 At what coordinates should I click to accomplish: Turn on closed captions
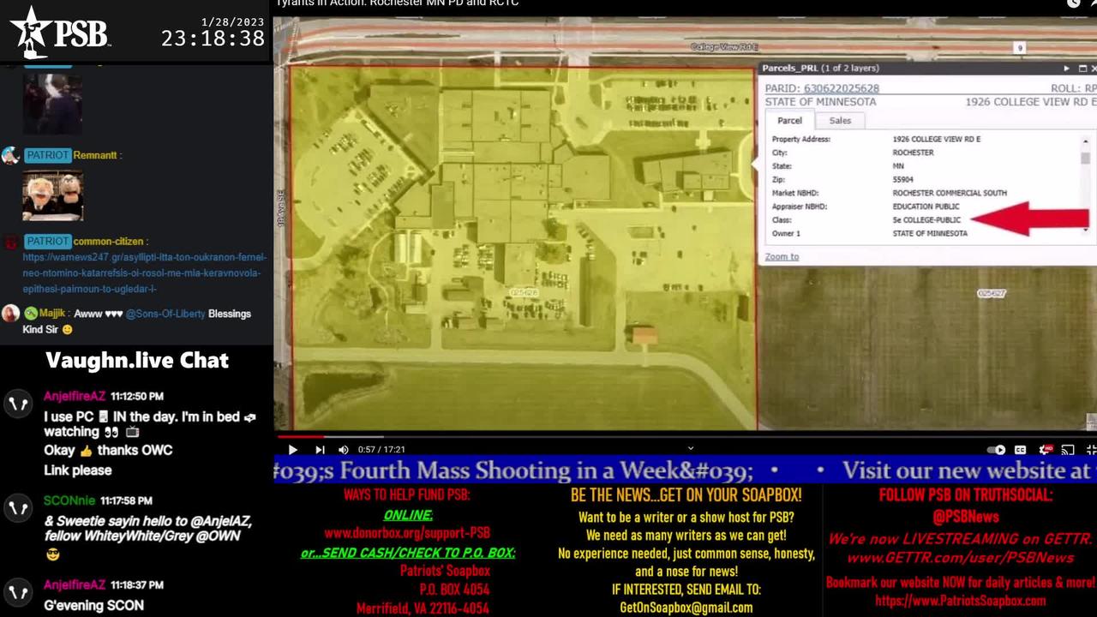(1021, 449)
